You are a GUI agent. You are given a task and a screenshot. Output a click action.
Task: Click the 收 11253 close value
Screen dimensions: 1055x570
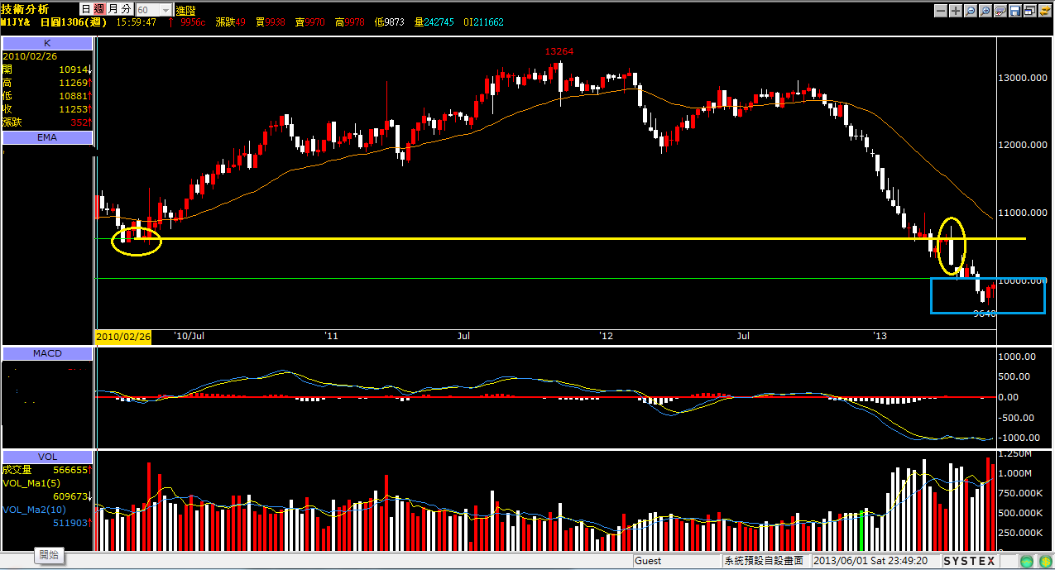(x=46, y=109)
